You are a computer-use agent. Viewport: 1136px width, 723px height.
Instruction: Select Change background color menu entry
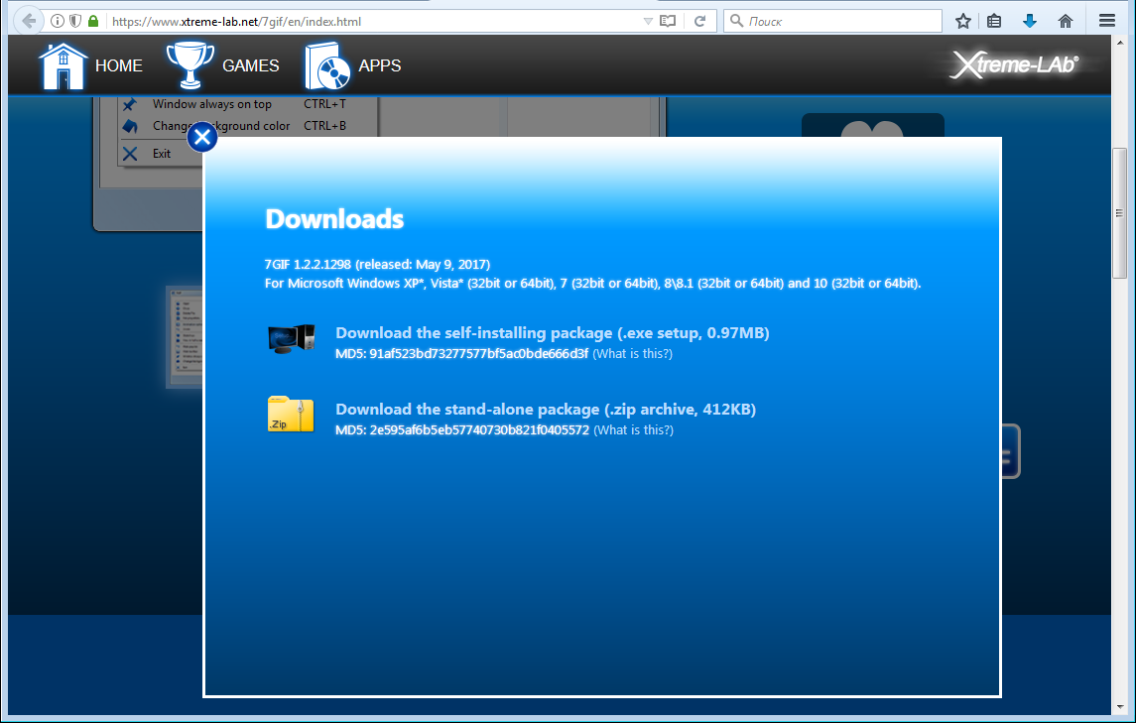coord(221,126)
